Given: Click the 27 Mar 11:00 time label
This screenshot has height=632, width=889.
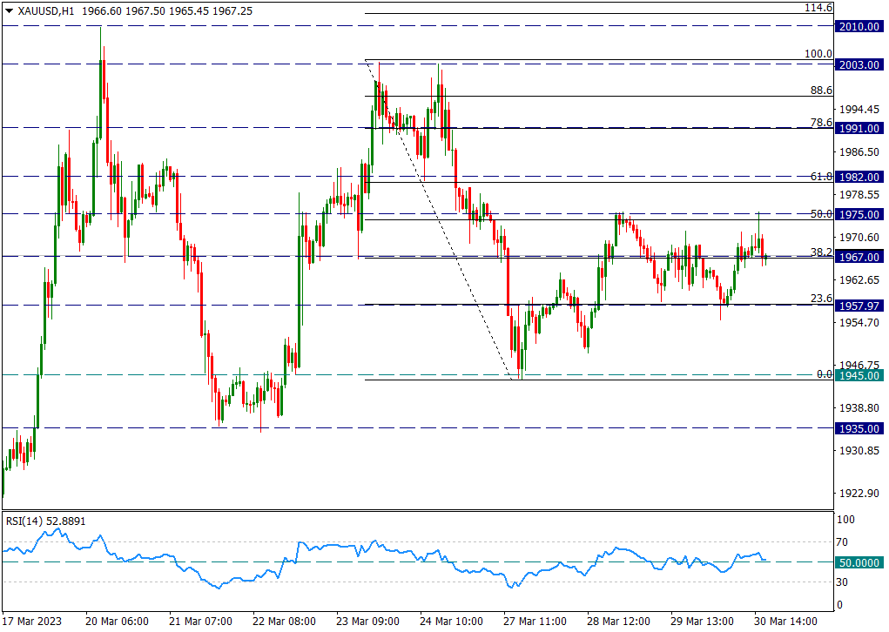Looking at the screenshot, I should point(535,622).
